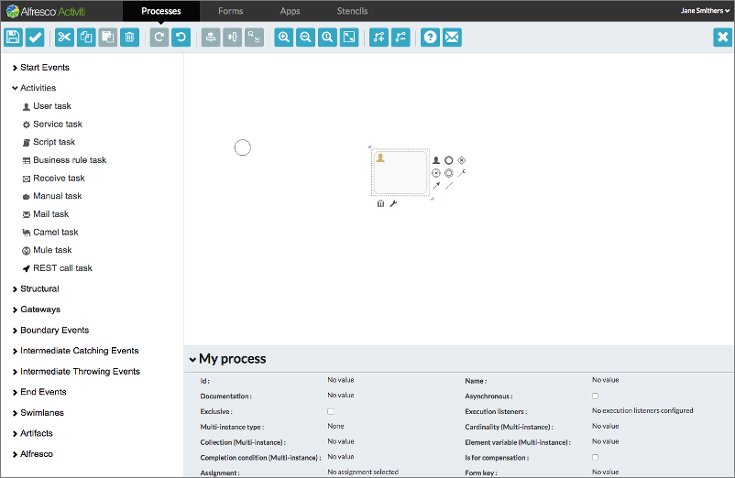
Task: Cut the selection with the scissors icon
Action: tap(64, 38)
